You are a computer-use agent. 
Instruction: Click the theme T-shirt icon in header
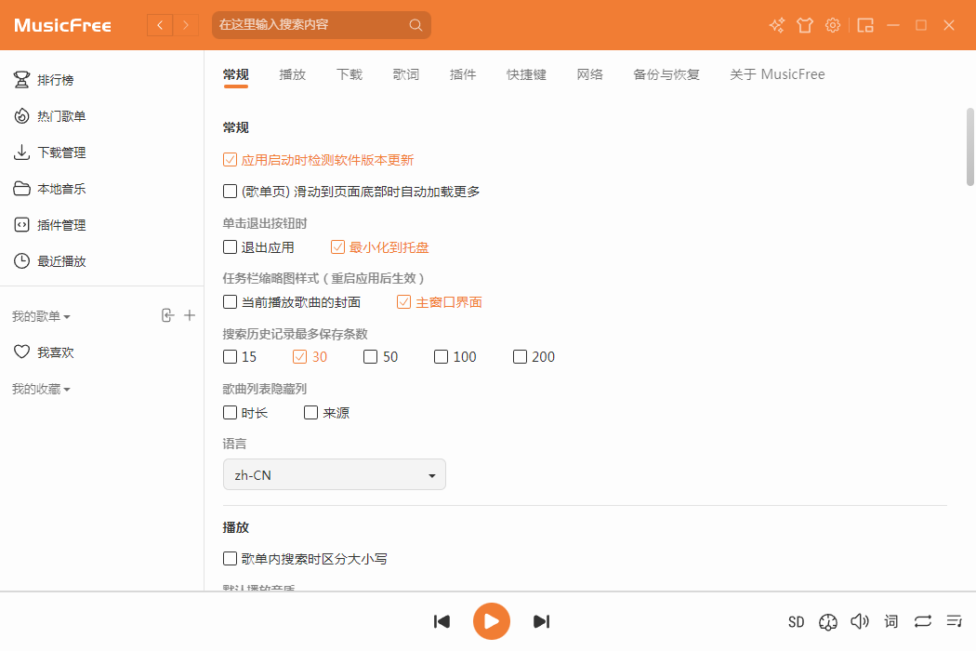tap(805, 25)
